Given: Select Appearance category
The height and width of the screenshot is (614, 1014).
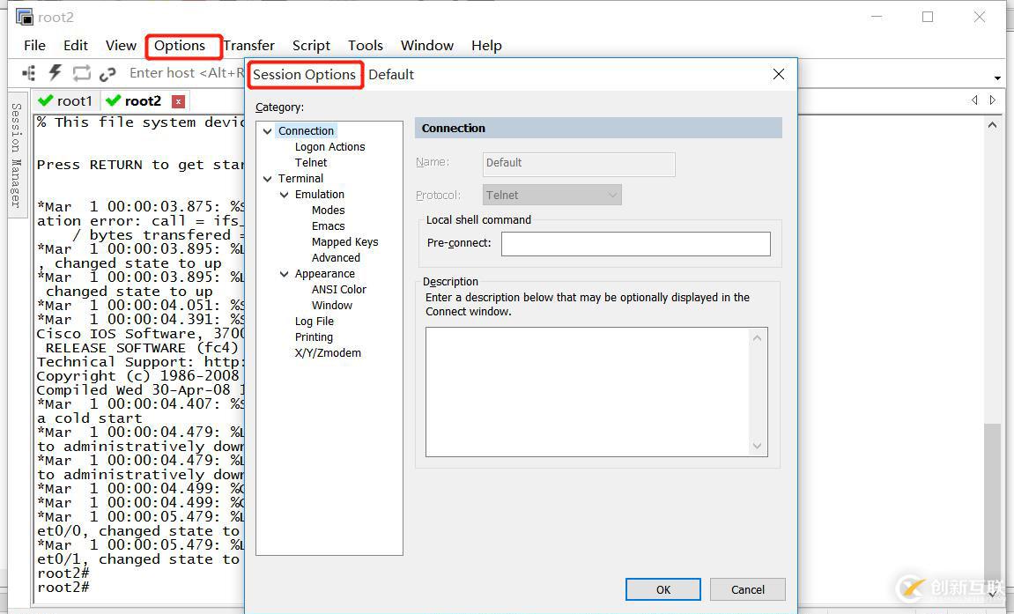Looking at the screenshot, I should (x=324, y=274).
